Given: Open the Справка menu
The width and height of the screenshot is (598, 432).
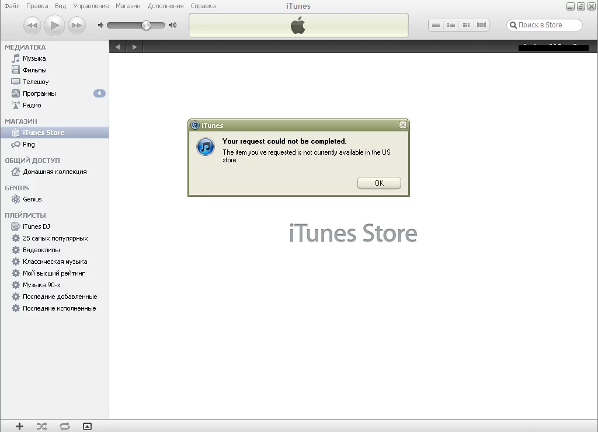Looking at the screenshot, I should [203, 6].
